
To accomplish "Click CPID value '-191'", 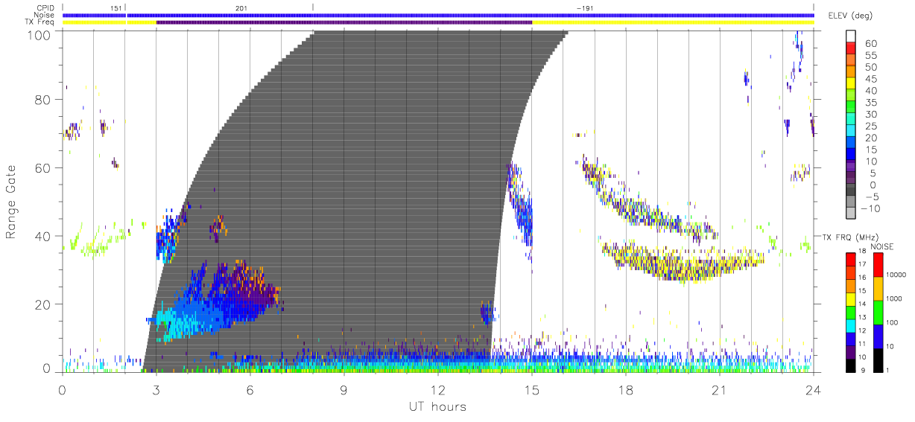I will 585,7.
